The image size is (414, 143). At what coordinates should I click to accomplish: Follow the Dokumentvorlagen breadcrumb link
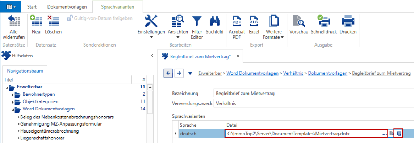[328, 73]
